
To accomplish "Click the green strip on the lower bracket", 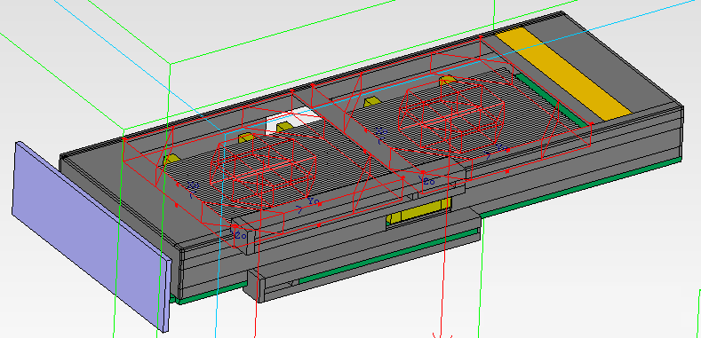I will pyautogui.click(x=389, y=255).
